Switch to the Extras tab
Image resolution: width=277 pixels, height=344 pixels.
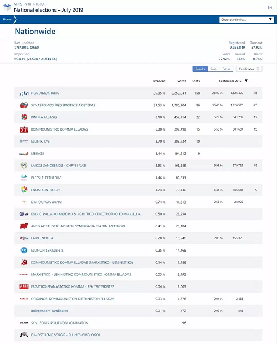[226, 69]
